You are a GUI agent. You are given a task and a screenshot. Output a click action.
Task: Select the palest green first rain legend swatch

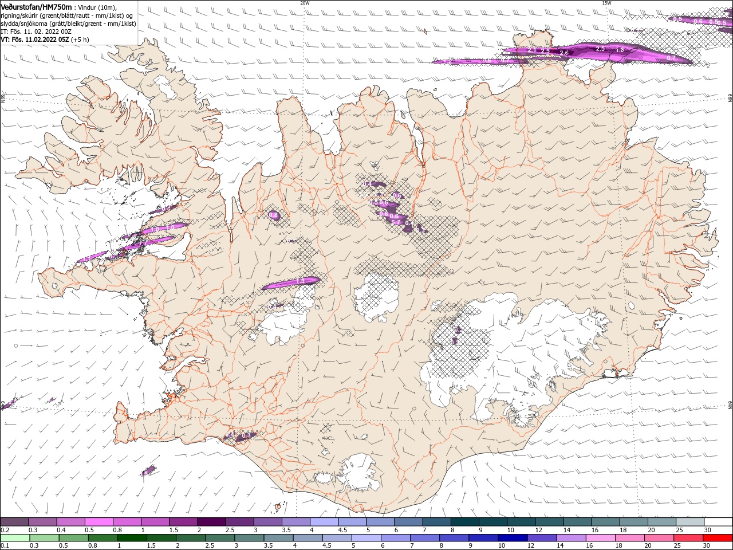[14, 538]
